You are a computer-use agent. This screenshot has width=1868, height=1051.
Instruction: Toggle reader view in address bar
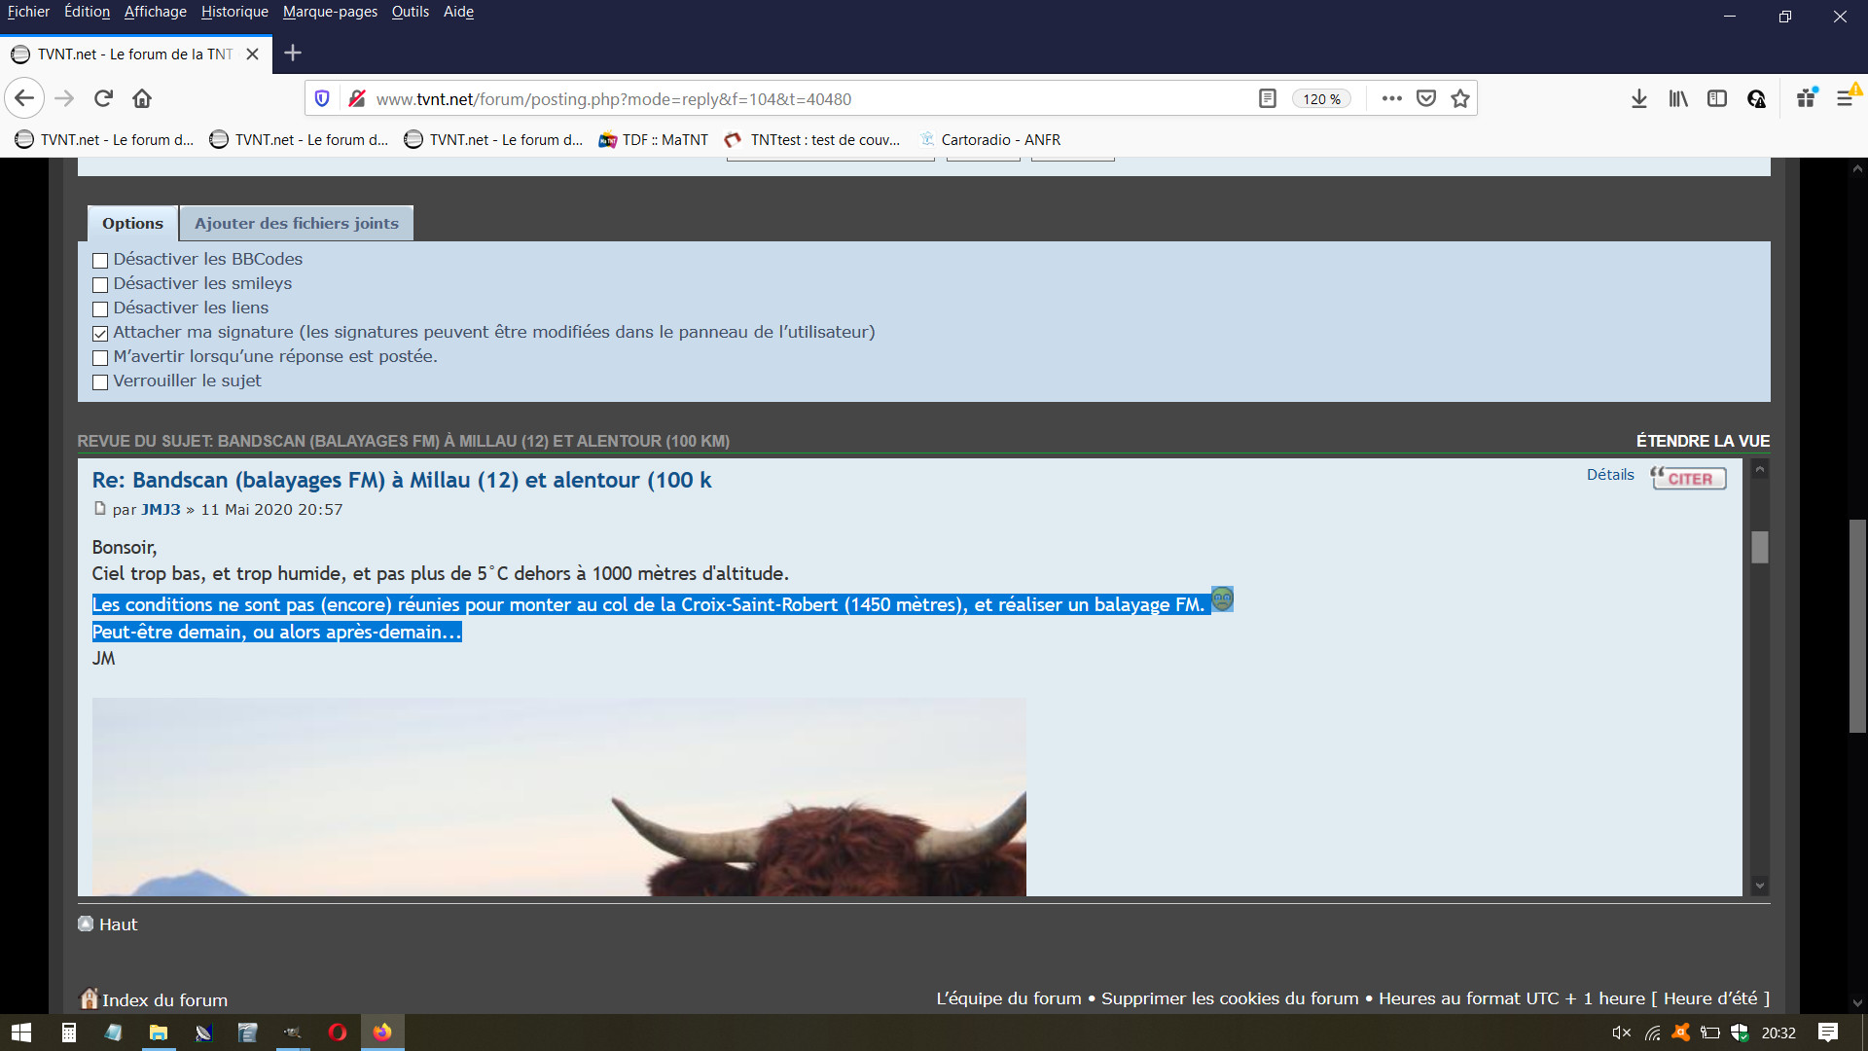click(x=1267, y=98)
